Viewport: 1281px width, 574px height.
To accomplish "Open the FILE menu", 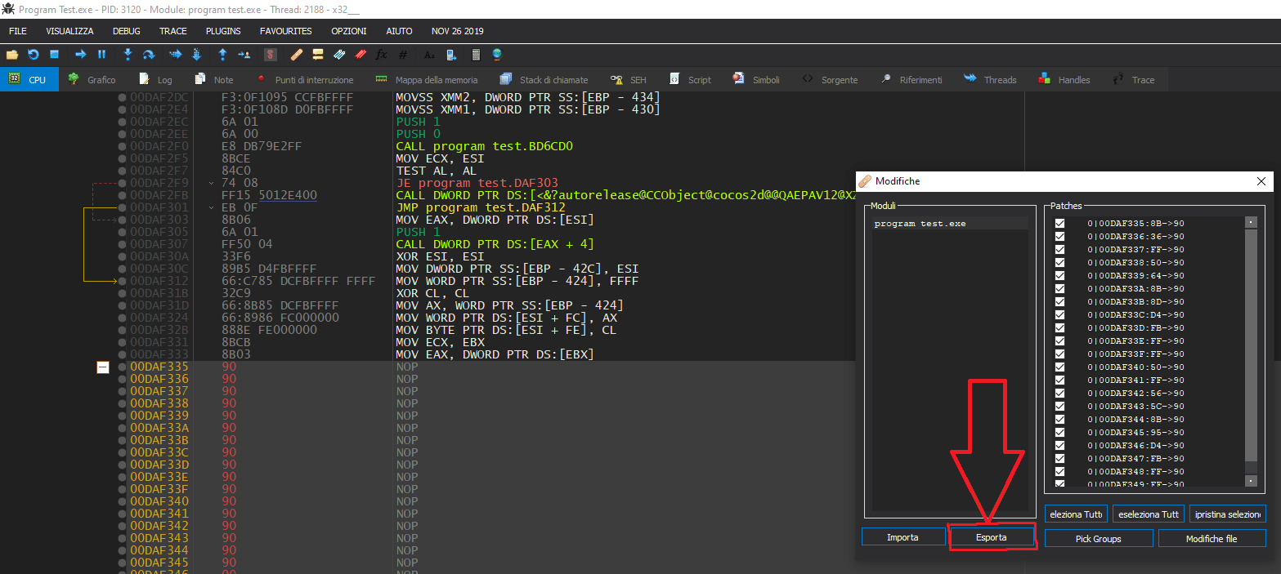I will 18,31.
